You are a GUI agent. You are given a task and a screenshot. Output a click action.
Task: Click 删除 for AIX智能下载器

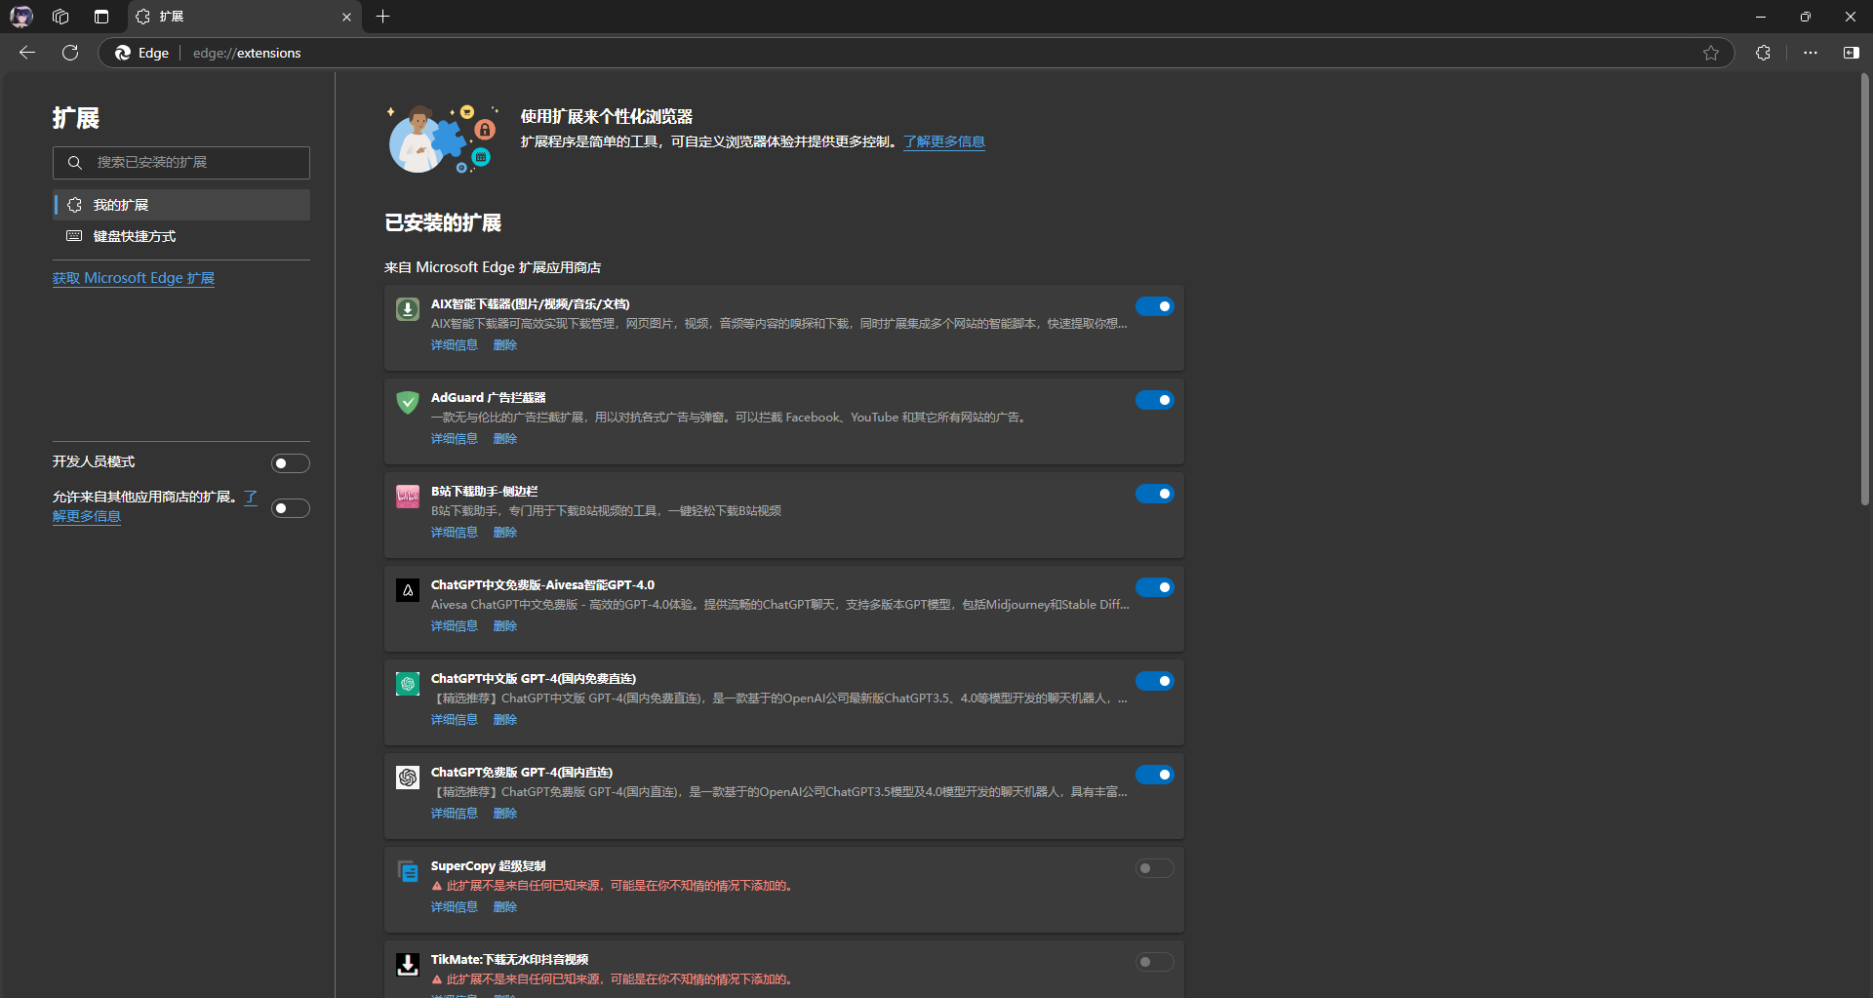click(x=505, y=345)
